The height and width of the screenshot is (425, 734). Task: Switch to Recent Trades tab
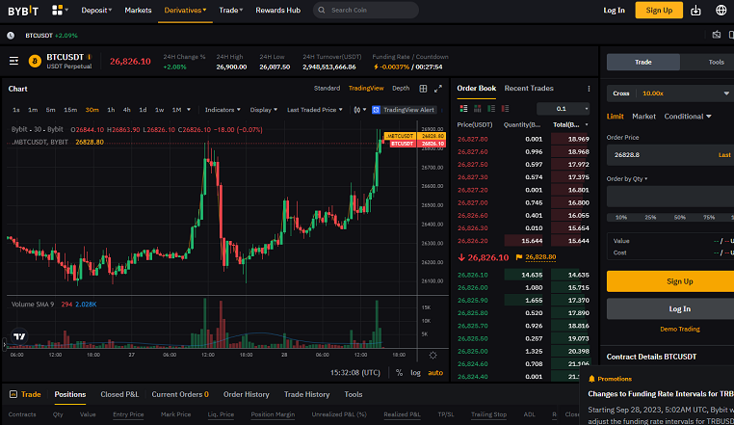tap(529, 88)
